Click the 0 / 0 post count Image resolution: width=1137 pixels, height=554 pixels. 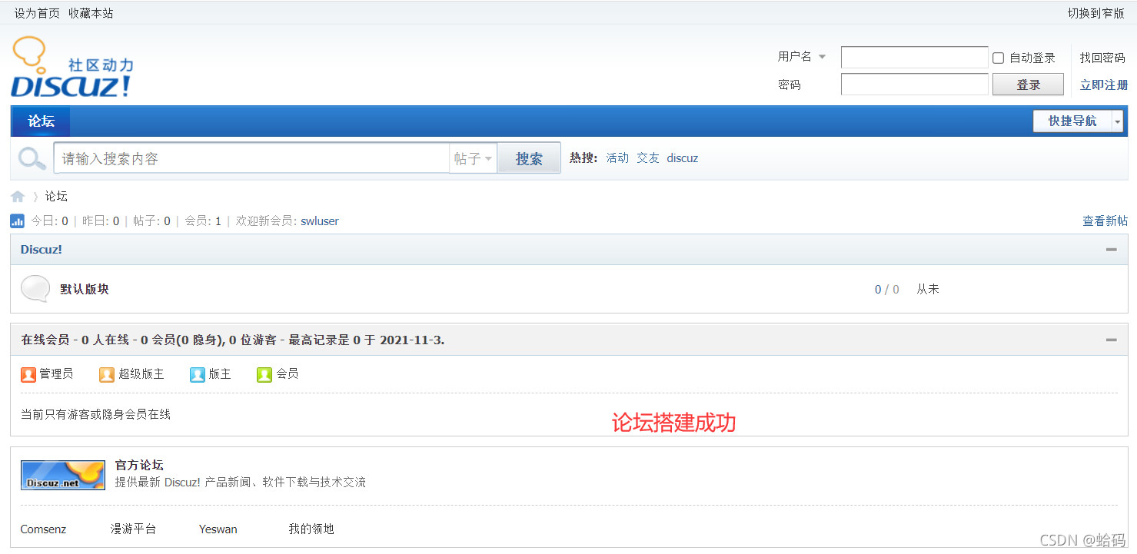coord(887,289)
